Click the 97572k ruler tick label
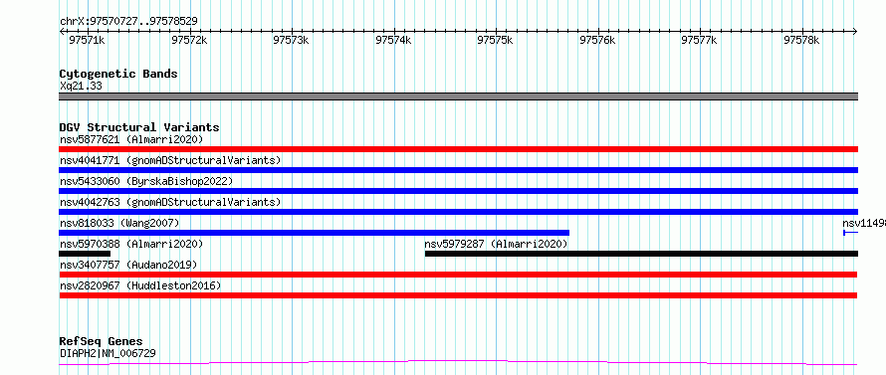The image size is (886, 375). pyautogui.click(x=189, y=40)
